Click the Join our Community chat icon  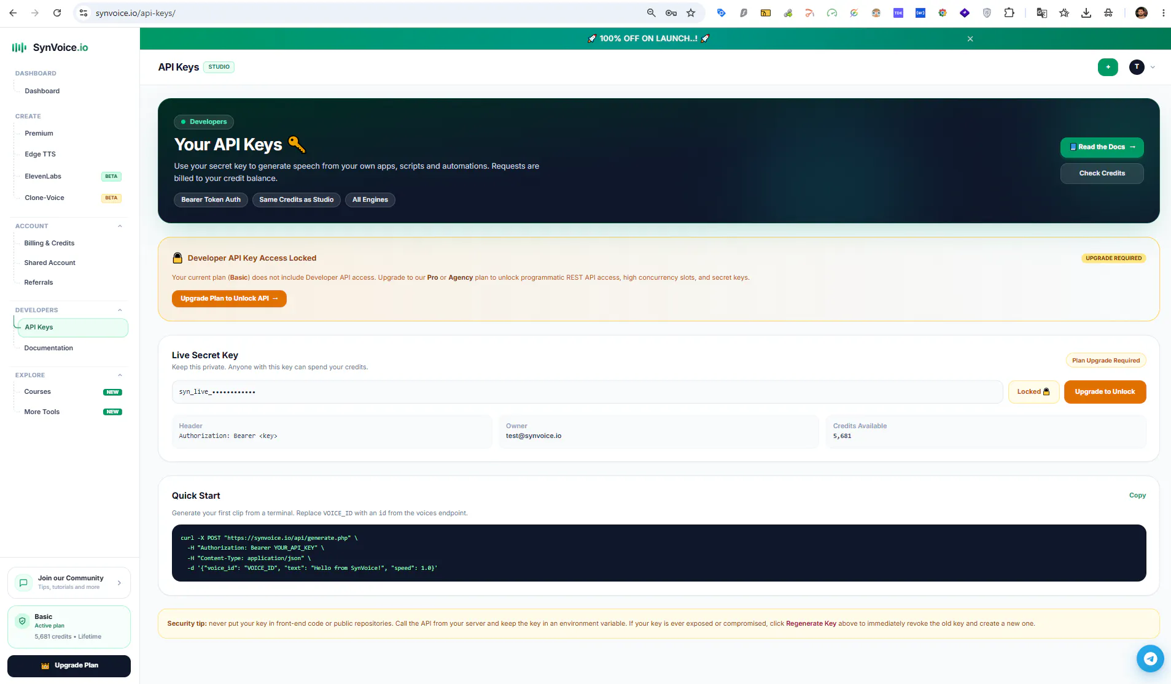pos(23,583)
